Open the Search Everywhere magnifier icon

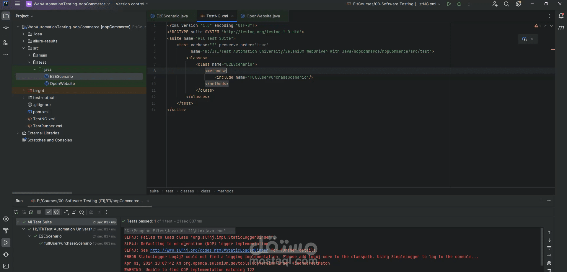(507, 4)
